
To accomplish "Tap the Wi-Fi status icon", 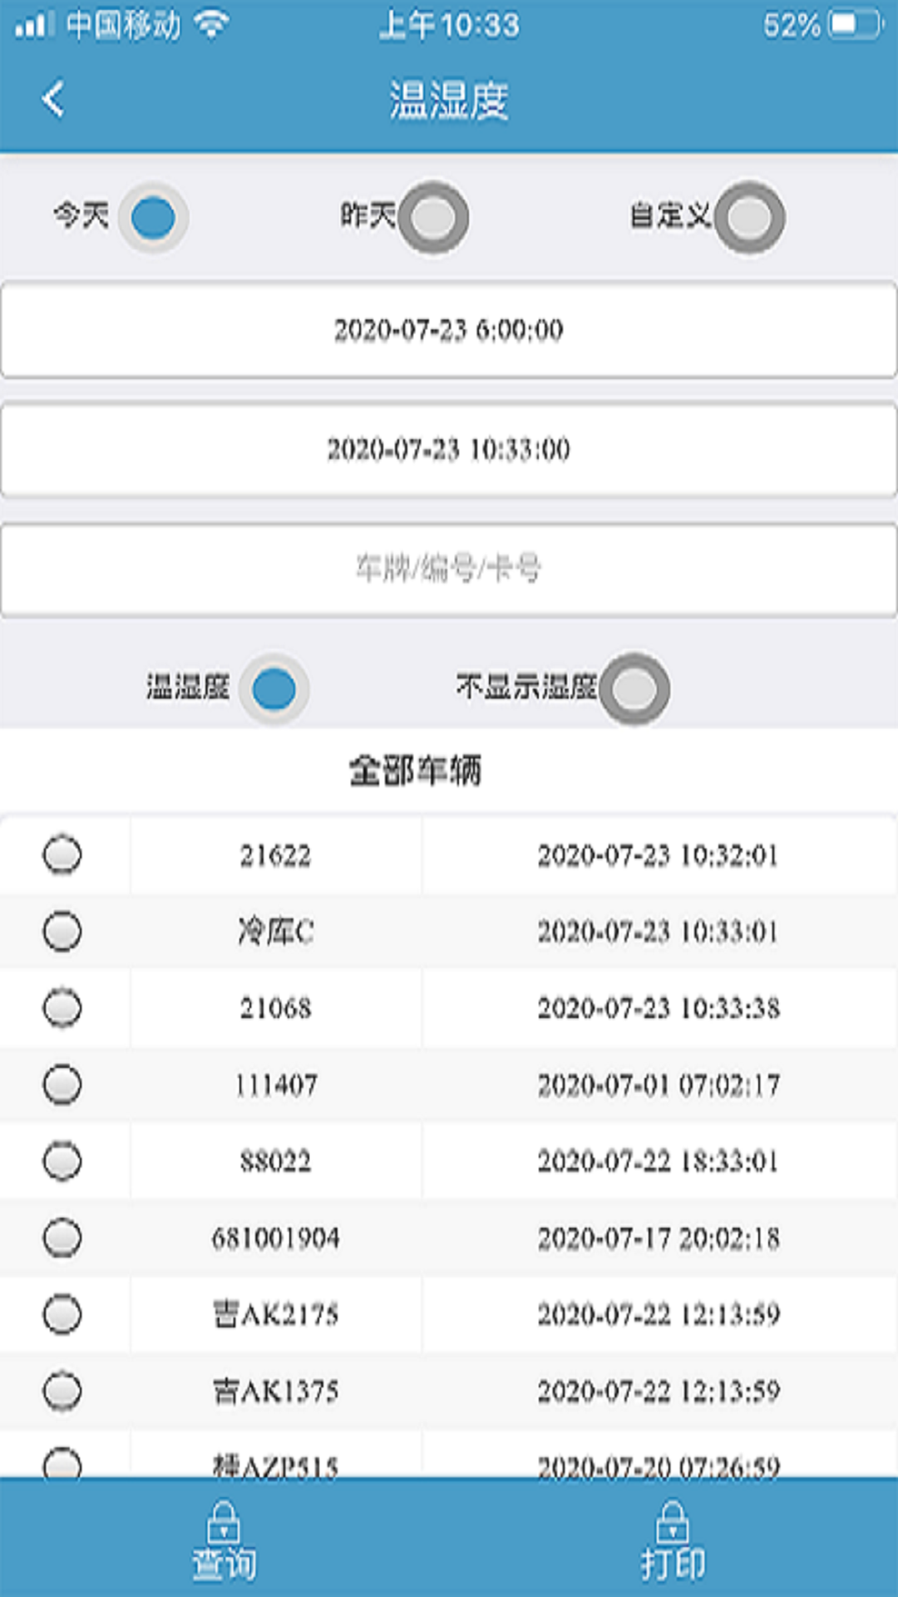I will click(211, 25).
